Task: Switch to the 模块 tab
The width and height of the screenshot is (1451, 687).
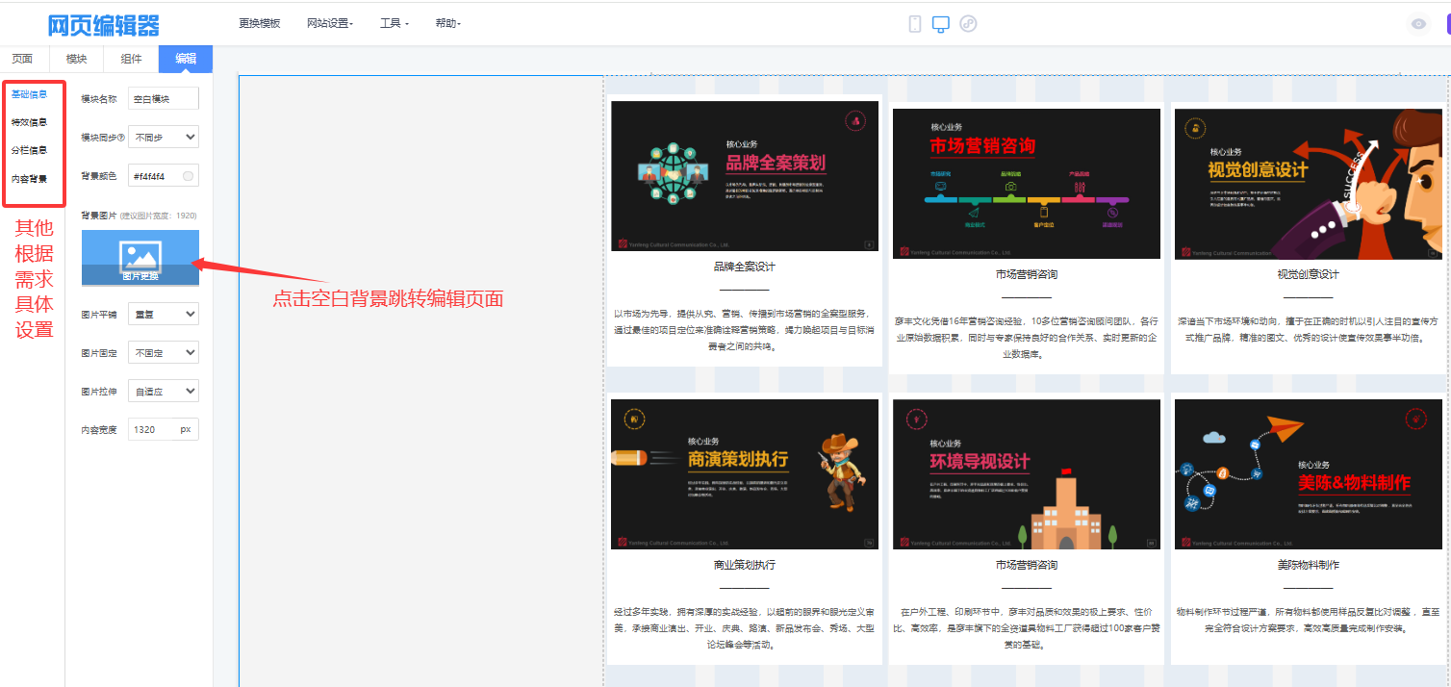Action: (x=76, y=59)
